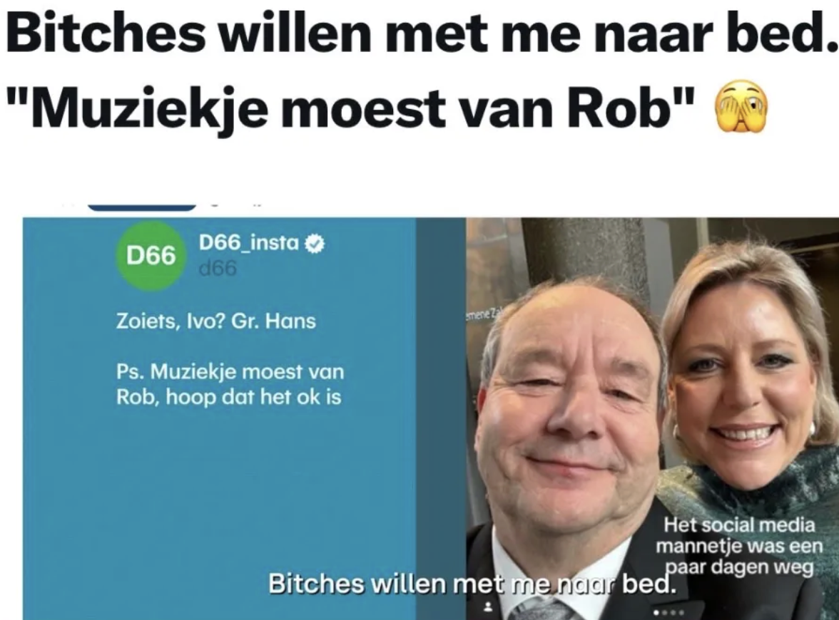Jump to the second carousel dot
Screen dimensions: 839x620
pos(666,613)
